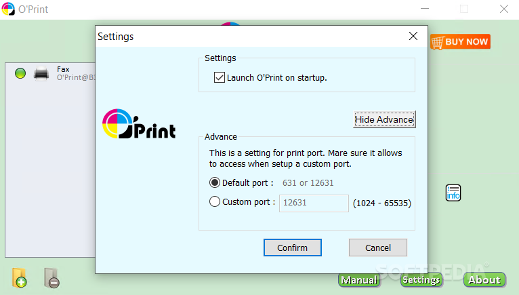Close the Settings dialog with X

413,36
